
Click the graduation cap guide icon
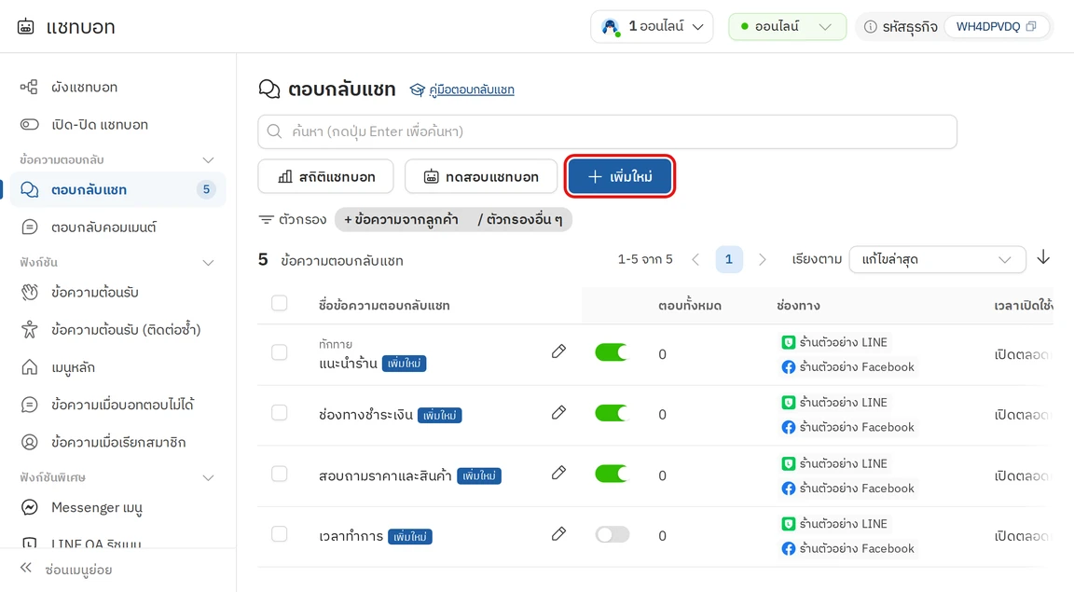pyautogui.click(x=417, y=89)
